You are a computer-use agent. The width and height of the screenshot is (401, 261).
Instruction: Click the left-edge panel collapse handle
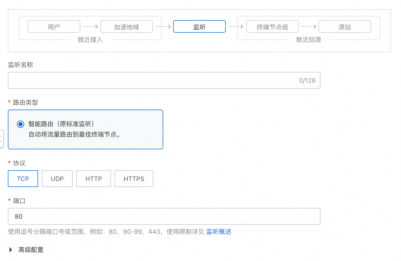click(x=1, y=139)
